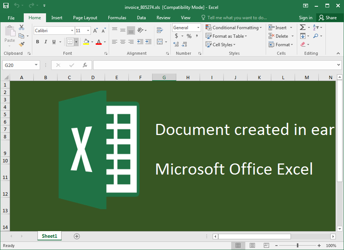Image resolution: width=344 pixels, height=250 pixels.
Task: Click the Save icon in title bar
Action: (6, 6)
